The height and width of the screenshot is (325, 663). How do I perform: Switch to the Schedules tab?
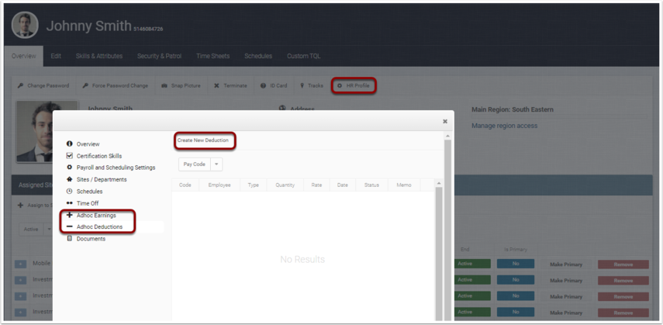coord(258,56)
